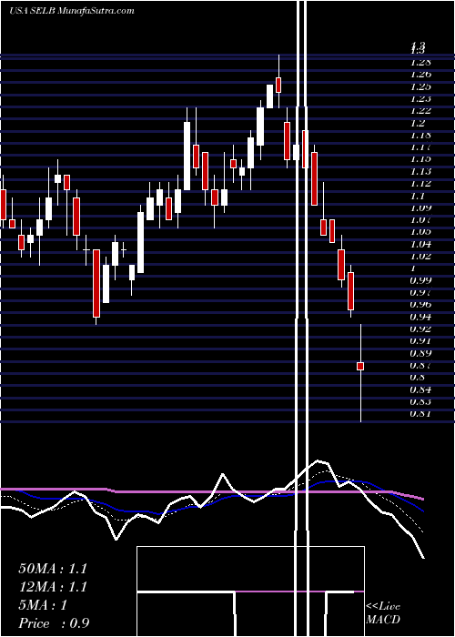Click the Price : 0.9 label
The image size is (455, 637).
[54, 623]
